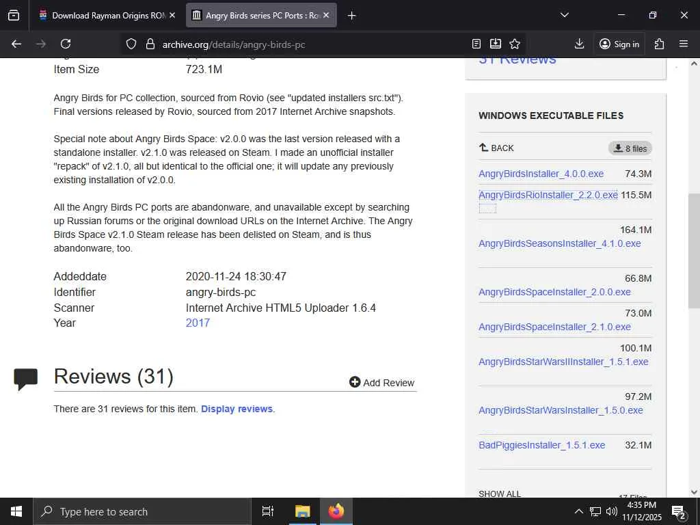Bookmark this page with star icon

[x=515, y=44]
